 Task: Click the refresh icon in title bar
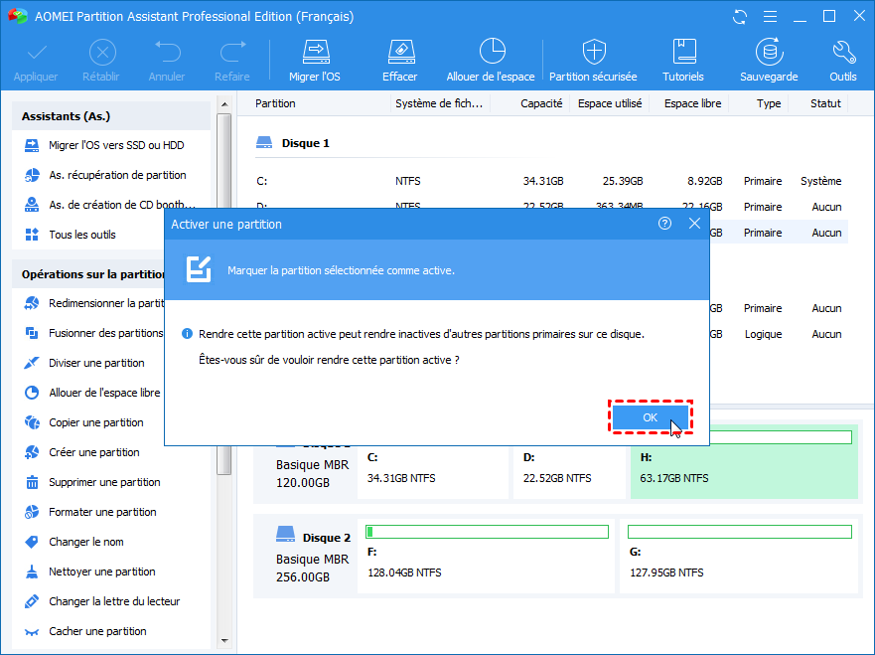tap(740, 17)
